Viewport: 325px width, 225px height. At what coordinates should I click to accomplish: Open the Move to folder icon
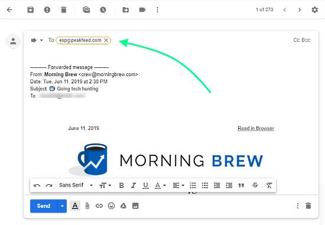[x=126, y=9]
